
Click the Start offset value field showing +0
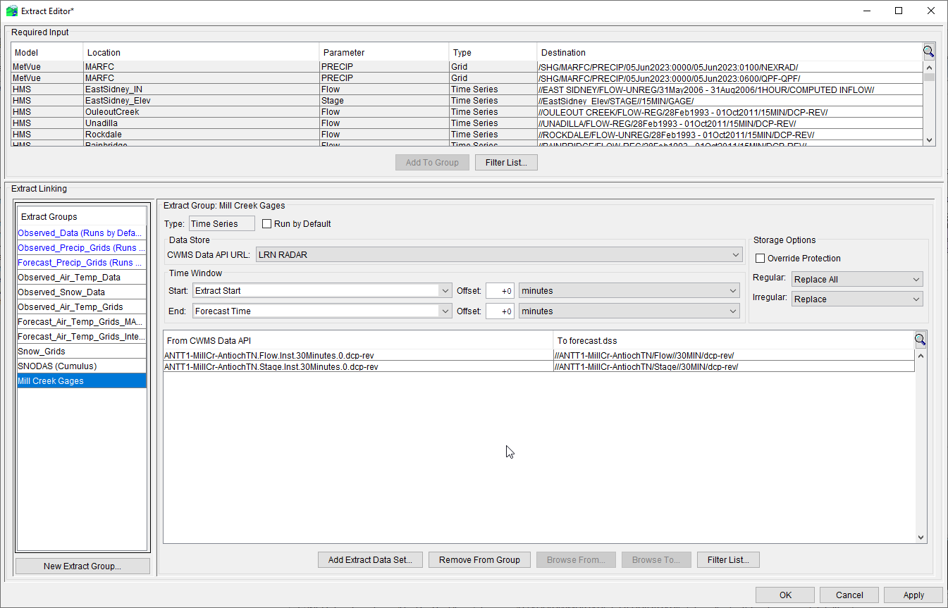pos(500,290)
